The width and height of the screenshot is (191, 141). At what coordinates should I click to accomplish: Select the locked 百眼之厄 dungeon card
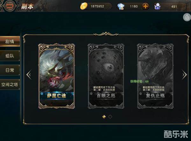point(106,76)
